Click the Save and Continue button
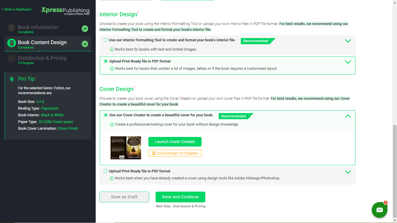 point(180,197)
